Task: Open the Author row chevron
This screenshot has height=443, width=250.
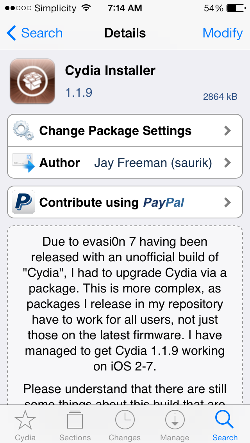Action: 227,163
